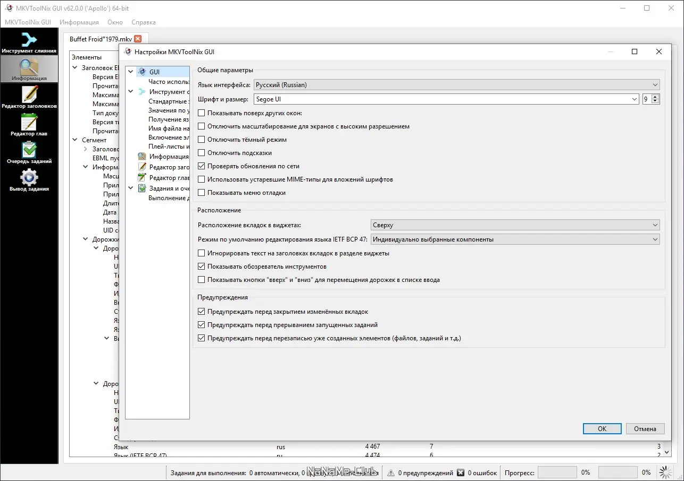Click the first progress bar in status bar
684x481 pixels.
pyautogui.click(x=557, y=473)
